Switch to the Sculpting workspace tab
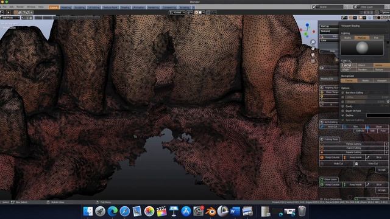This screenshot has width=390, height=219. pos(80,7)
